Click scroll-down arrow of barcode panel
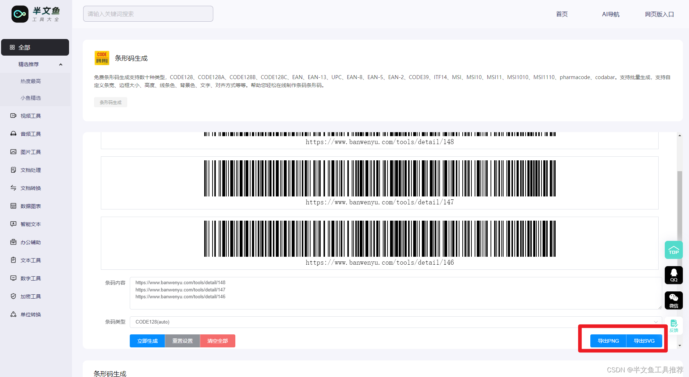Screen dimensions: 689x377 point(680,346)
